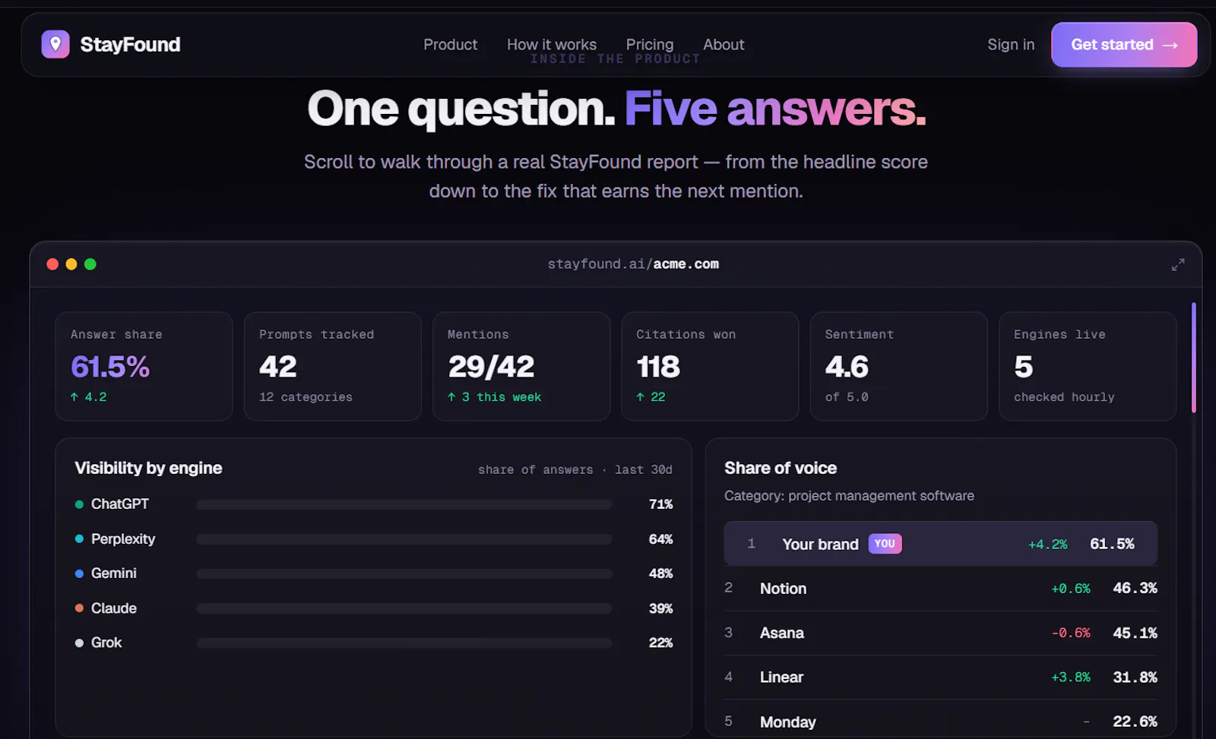Click the Claude visibility bar
Screen dimensions: 1216x739
pyautogui.click(x=404, y=608)
